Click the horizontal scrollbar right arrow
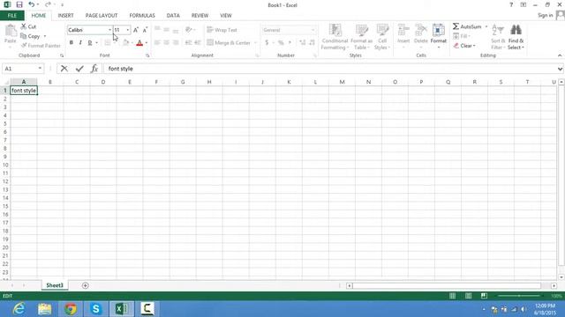 pyautogui.click(x=554, y=285)
